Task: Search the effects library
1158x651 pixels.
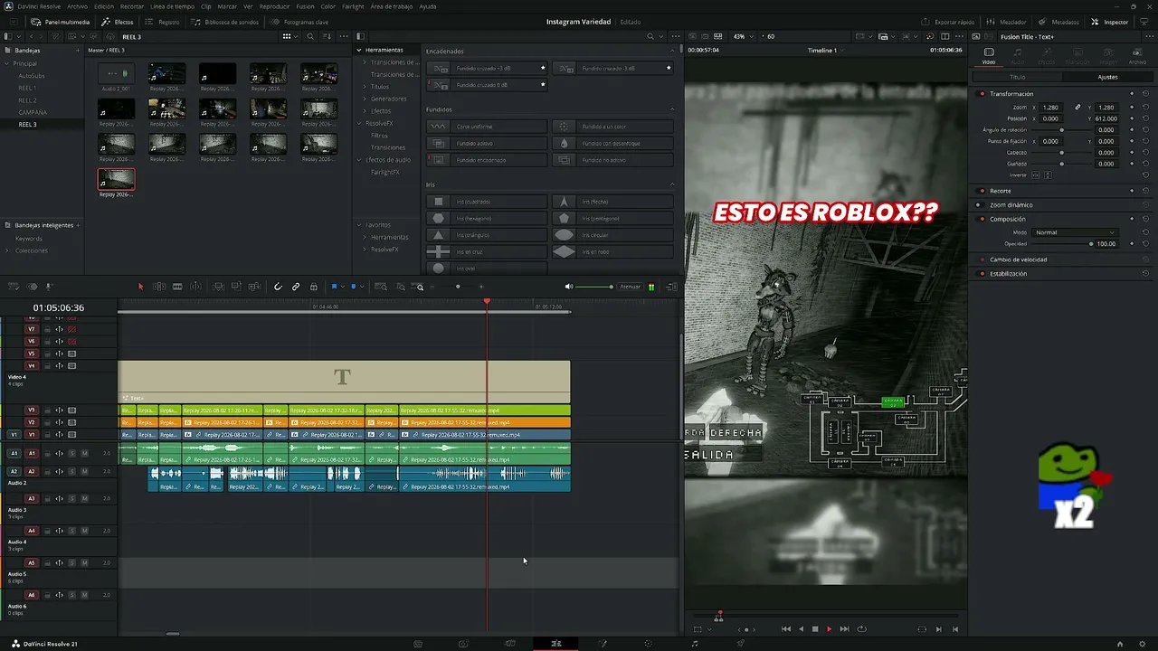Action: click(x=650, y=37)
